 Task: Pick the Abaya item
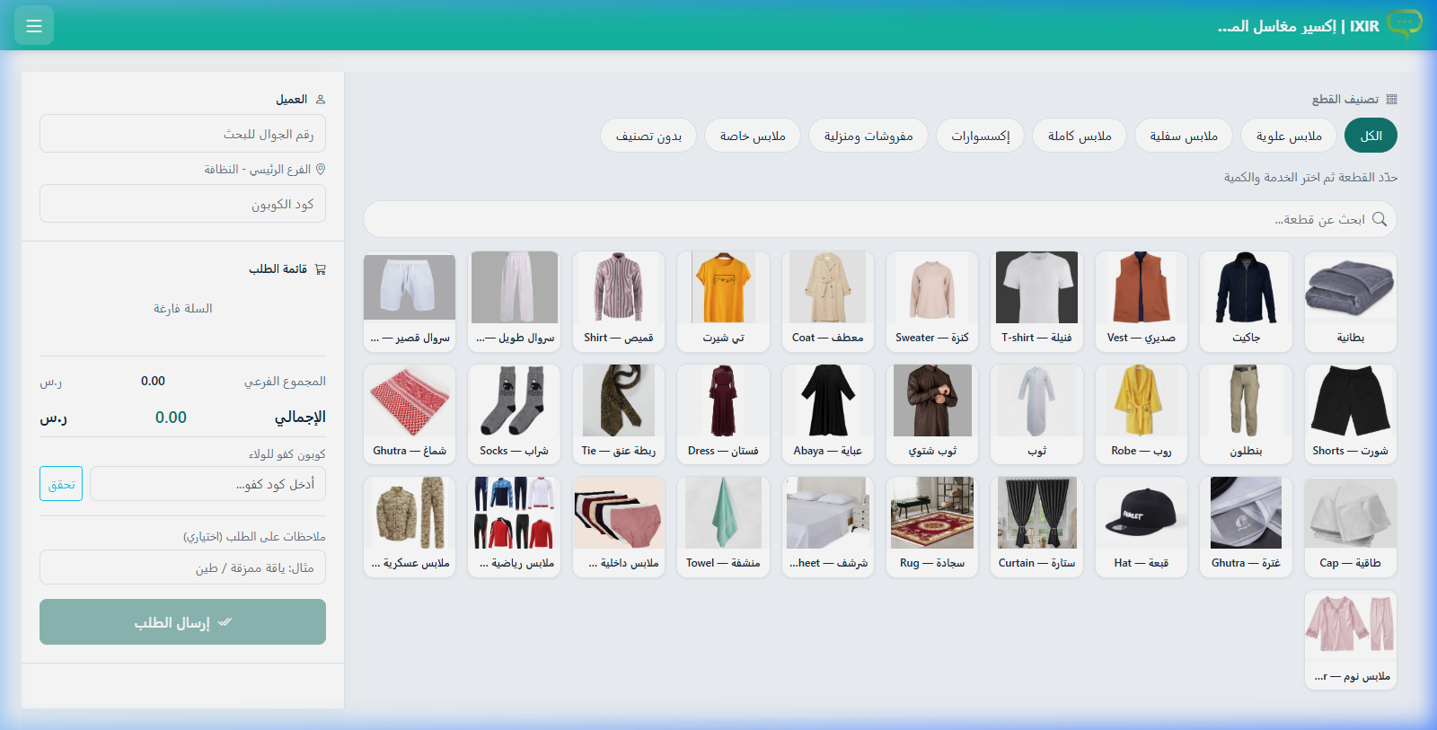tap(827, 413)
